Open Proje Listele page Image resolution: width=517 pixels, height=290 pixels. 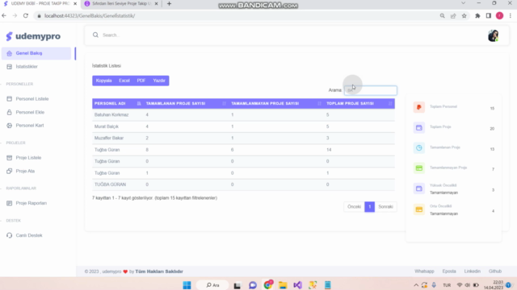pyautogui.click(x=28, y=158)
